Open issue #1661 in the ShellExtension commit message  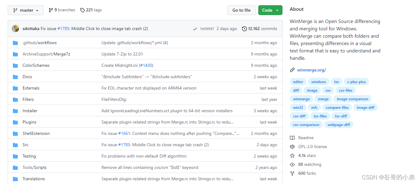pyautogui.click(x=124, y=134)
